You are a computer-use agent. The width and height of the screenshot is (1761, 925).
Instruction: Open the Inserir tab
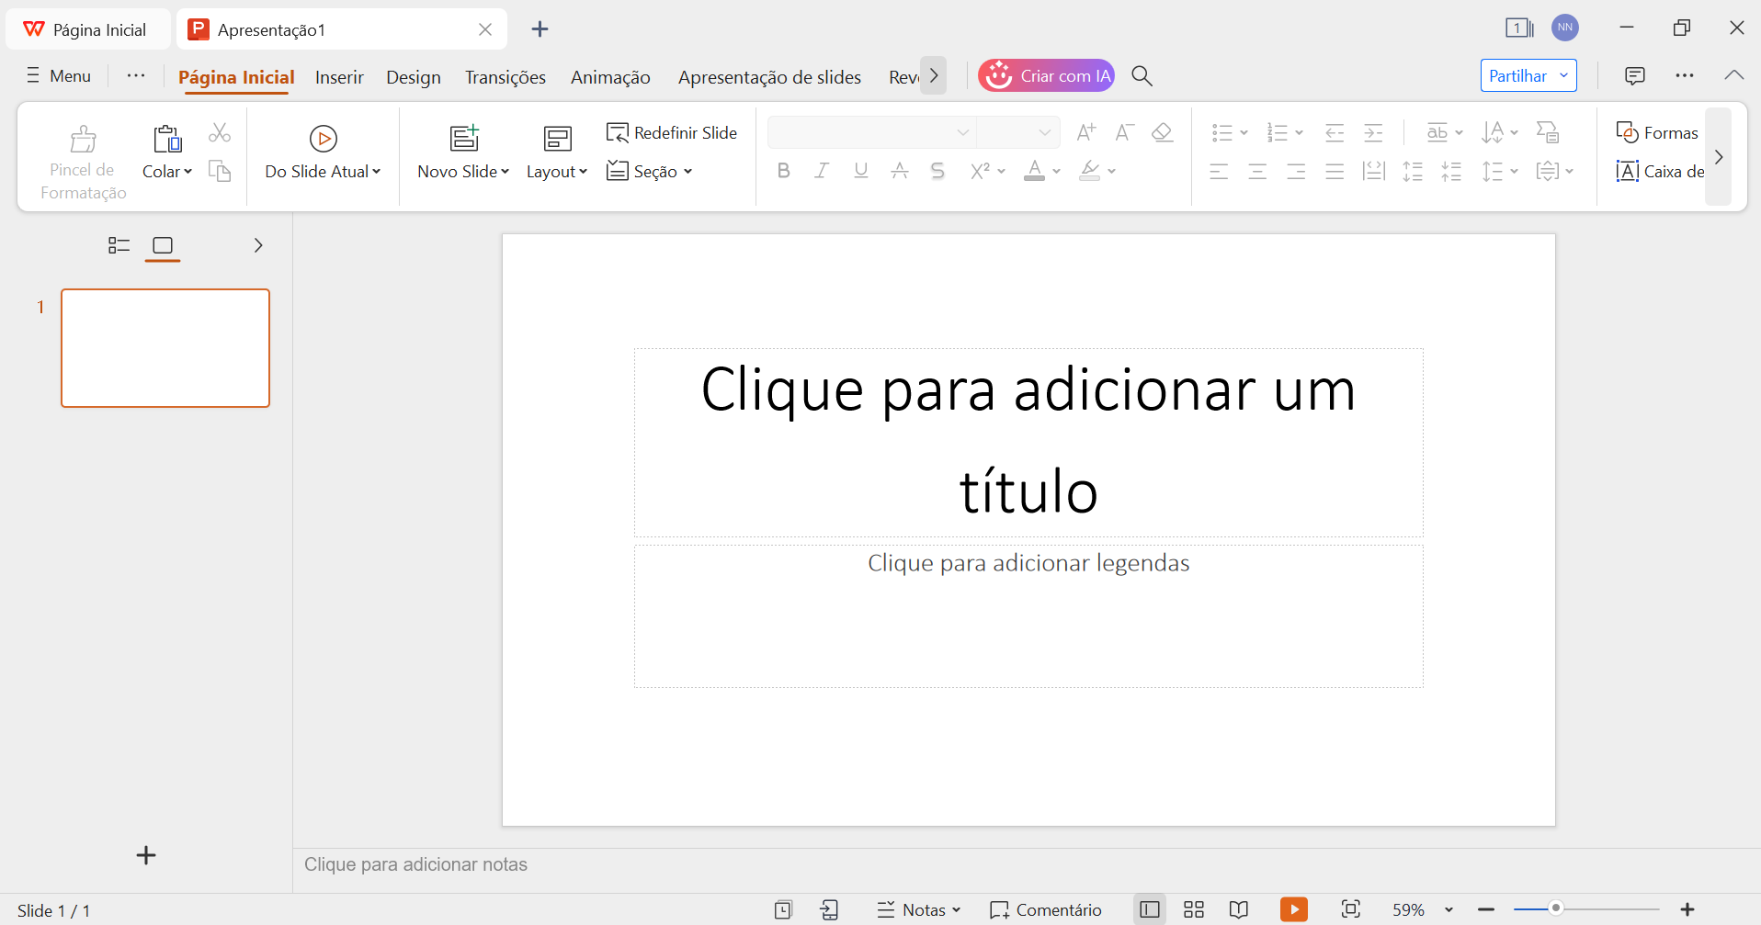click(339, 77)
